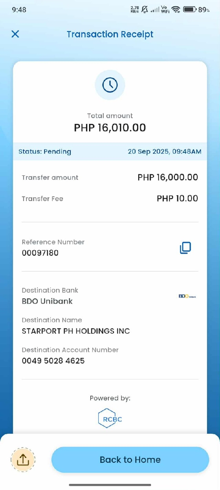Tap the pending clock status icon
The image size is (220, 490).
(110, 85)
